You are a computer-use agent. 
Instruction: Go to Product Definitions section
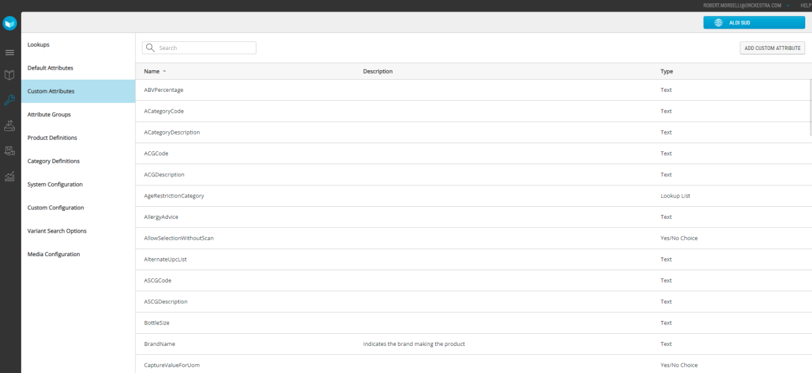52,138
